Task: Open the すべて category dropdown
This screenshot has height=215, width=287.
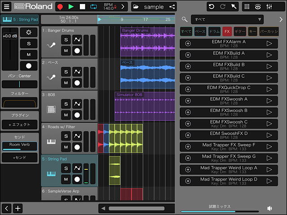Action: point(227,19)
